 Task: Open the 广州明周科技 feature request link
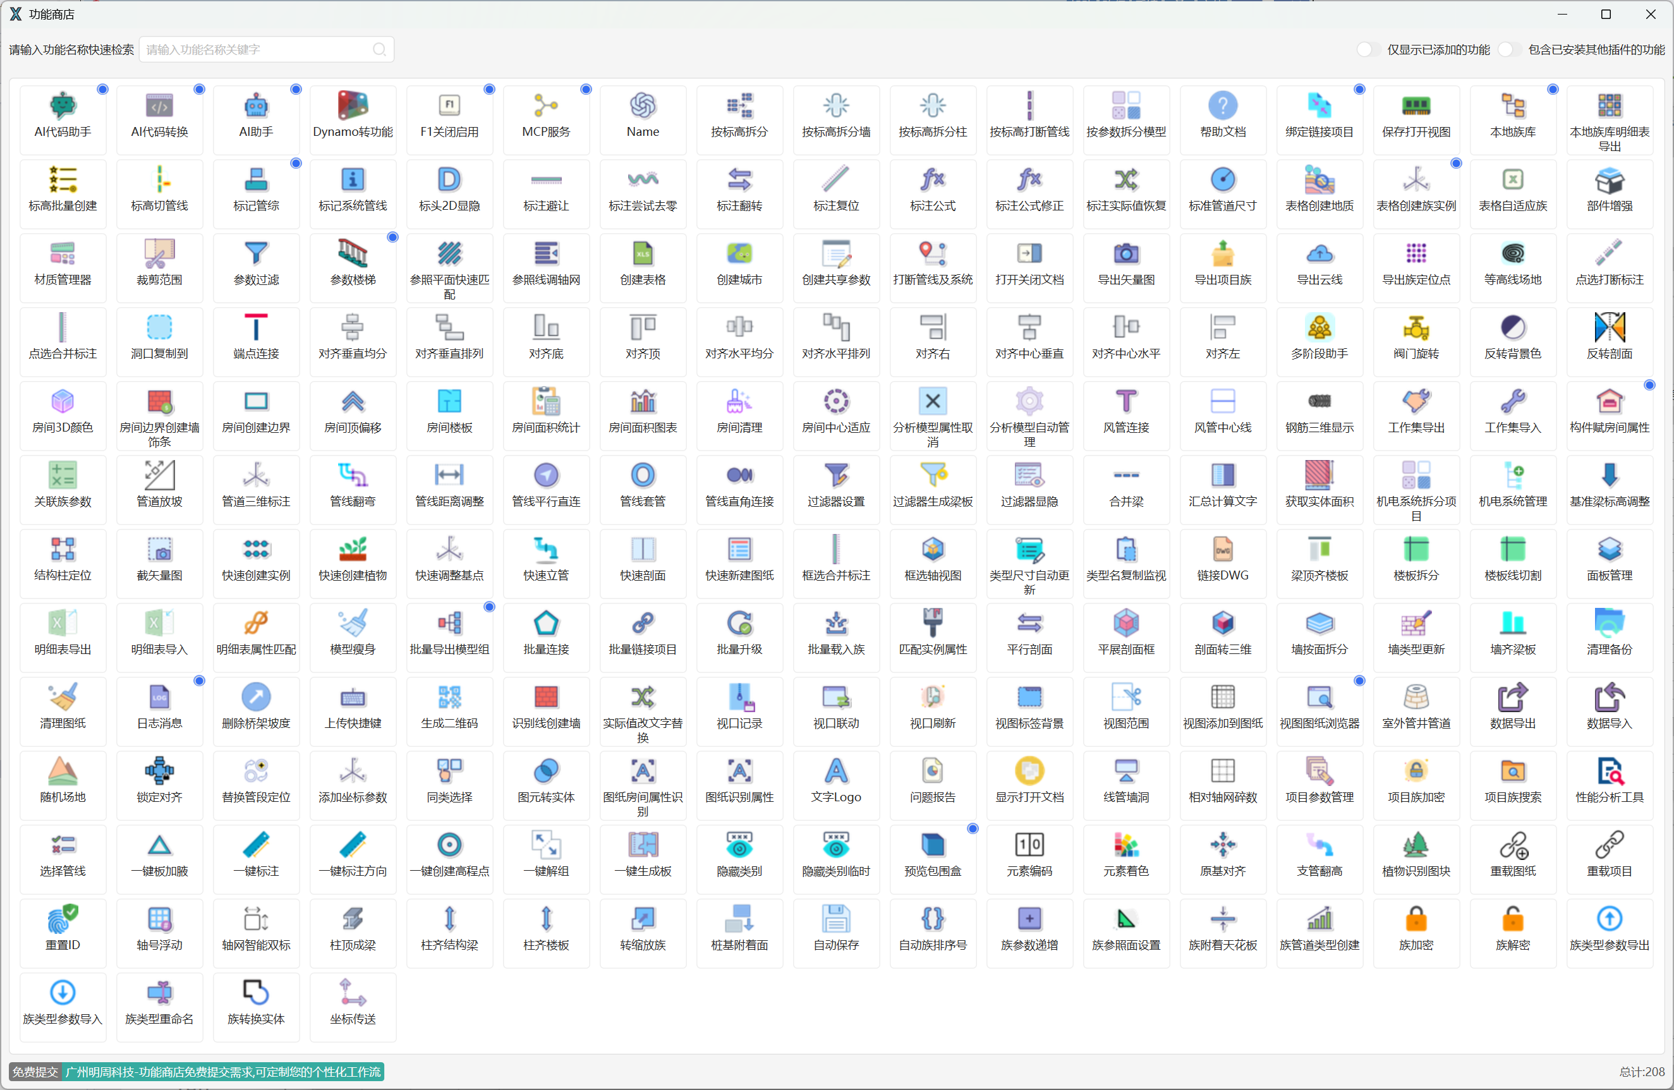[x=223, y=1071]
